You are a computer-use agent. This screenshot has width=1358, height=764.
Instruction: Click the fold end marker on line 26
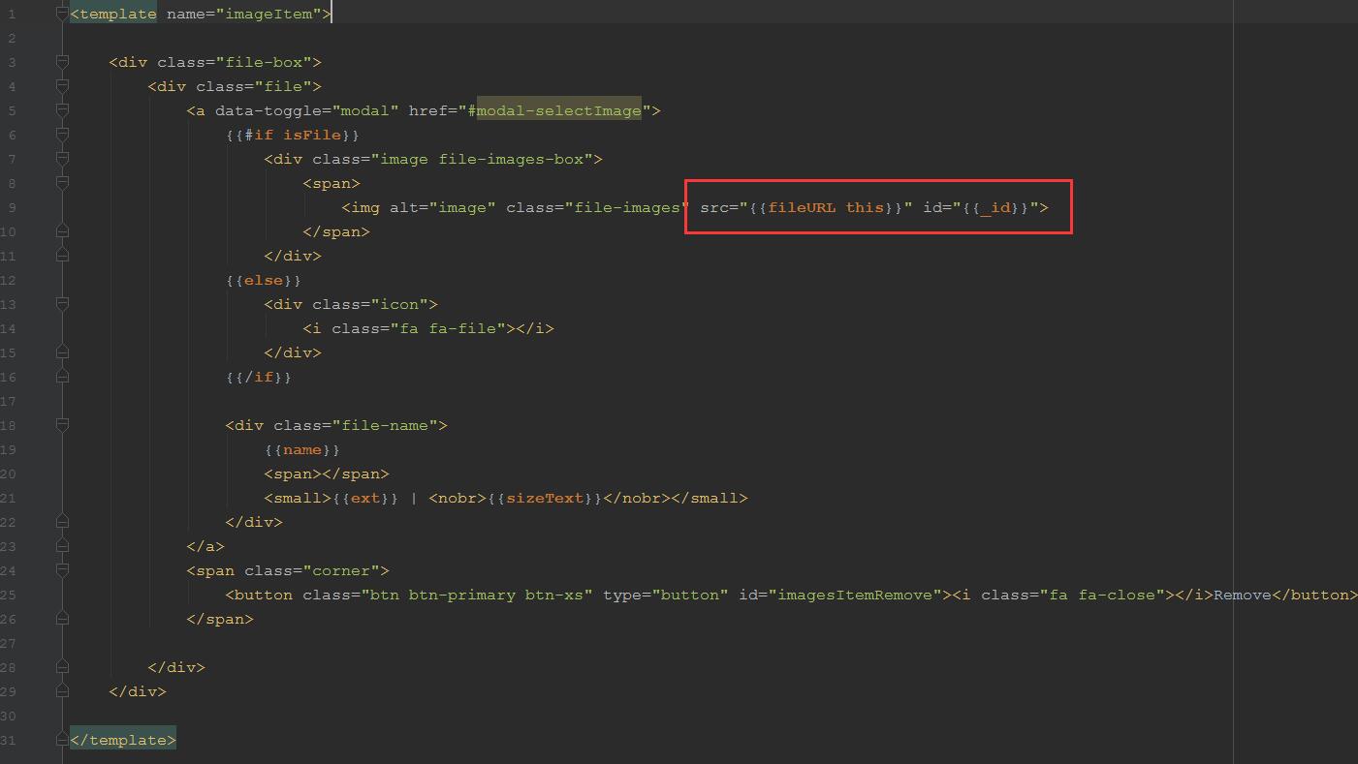62,619
